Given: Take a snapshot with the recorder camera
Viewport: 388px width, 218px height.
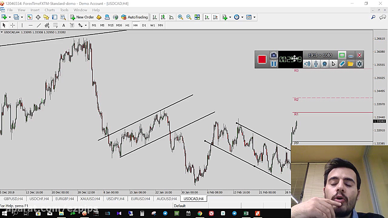Looking at the screenshot, I should (274, 55).
